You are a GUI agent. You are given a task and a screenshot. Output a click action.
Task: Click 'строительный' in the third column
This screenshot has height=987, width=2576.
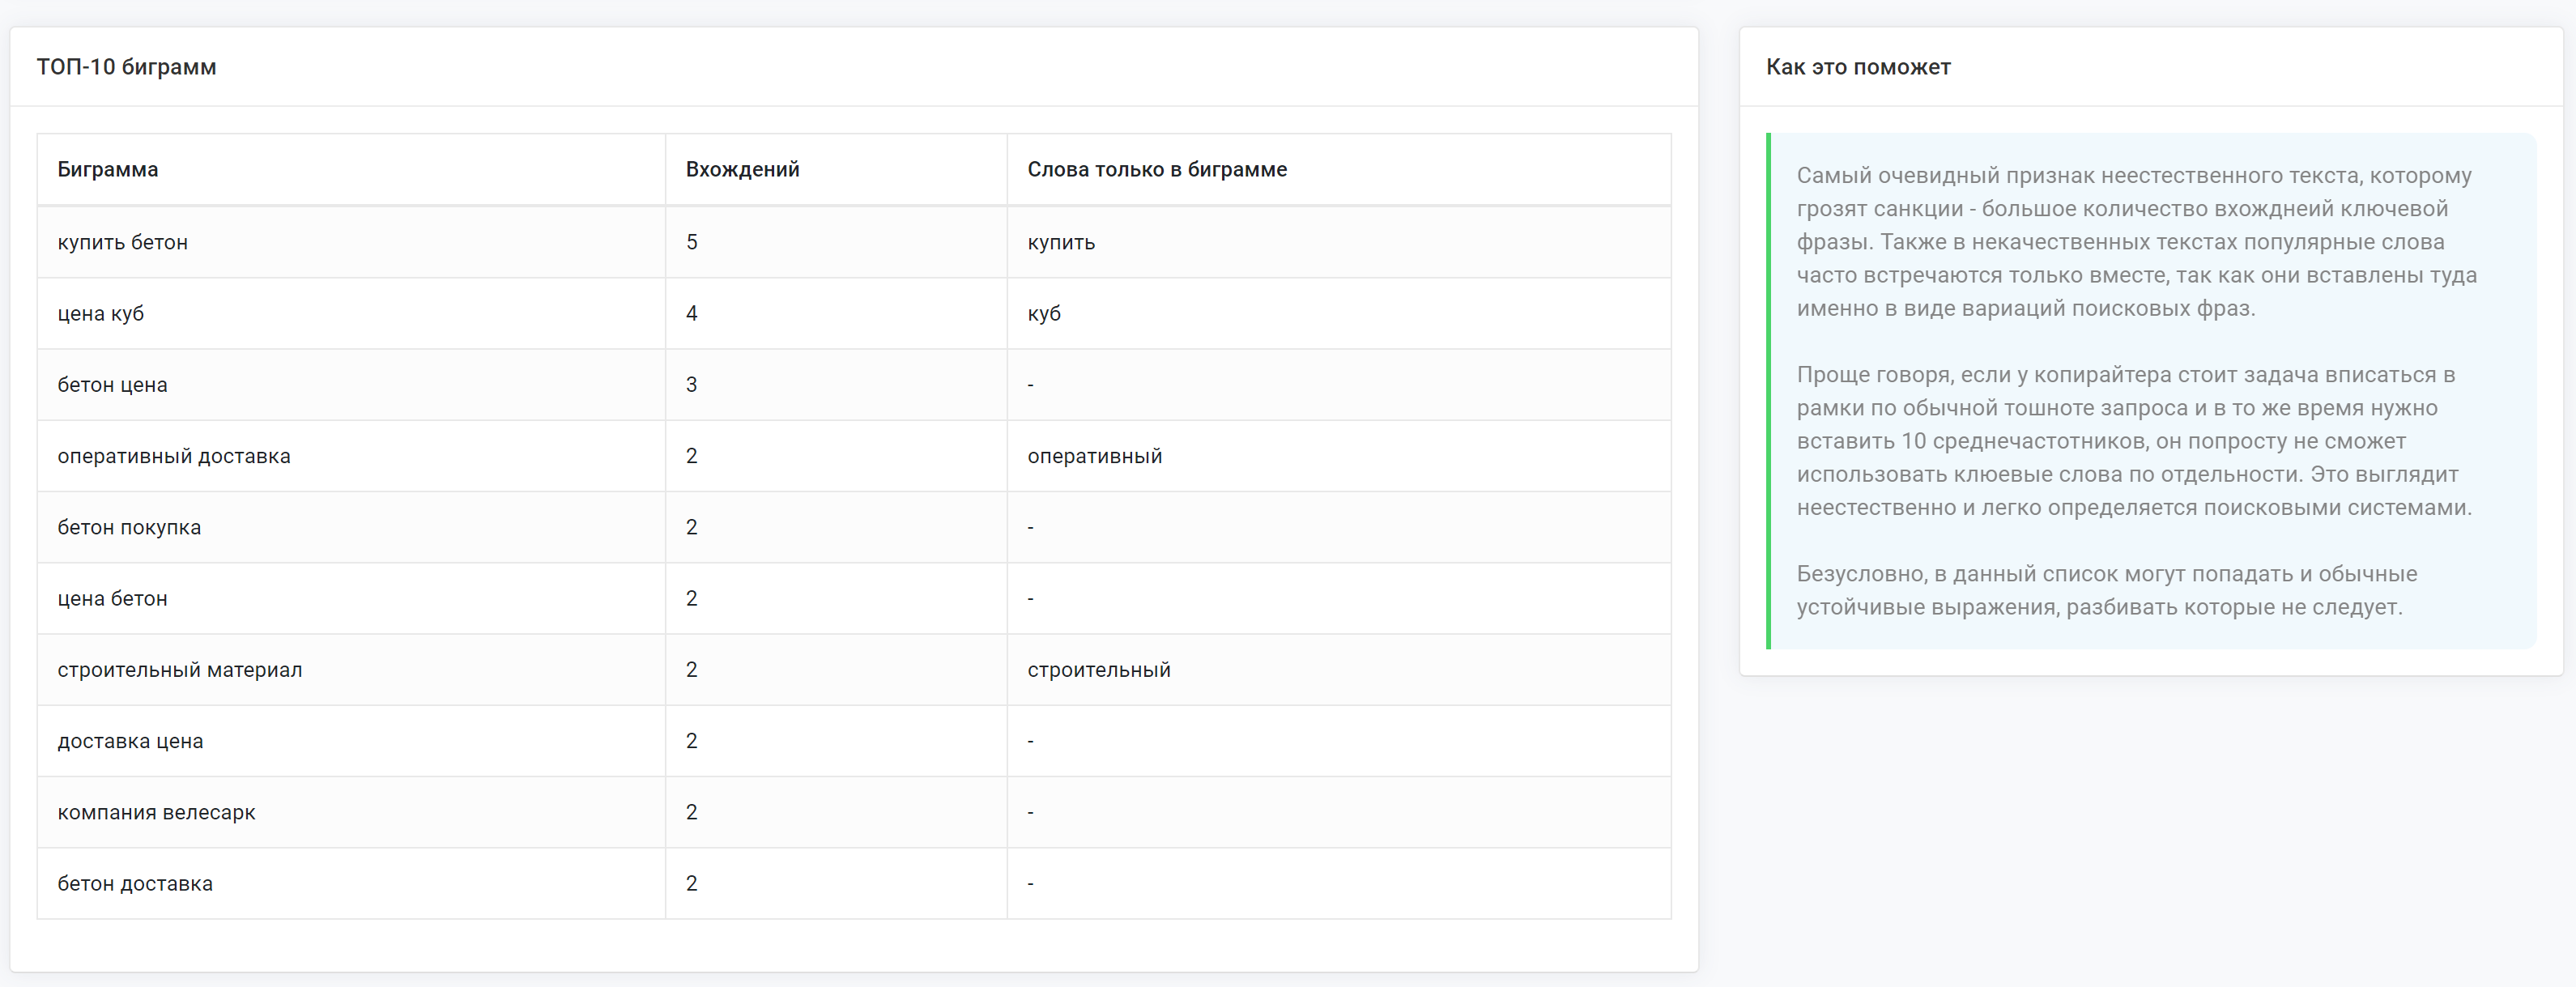pyautogui.click(x=1098, y=670)
